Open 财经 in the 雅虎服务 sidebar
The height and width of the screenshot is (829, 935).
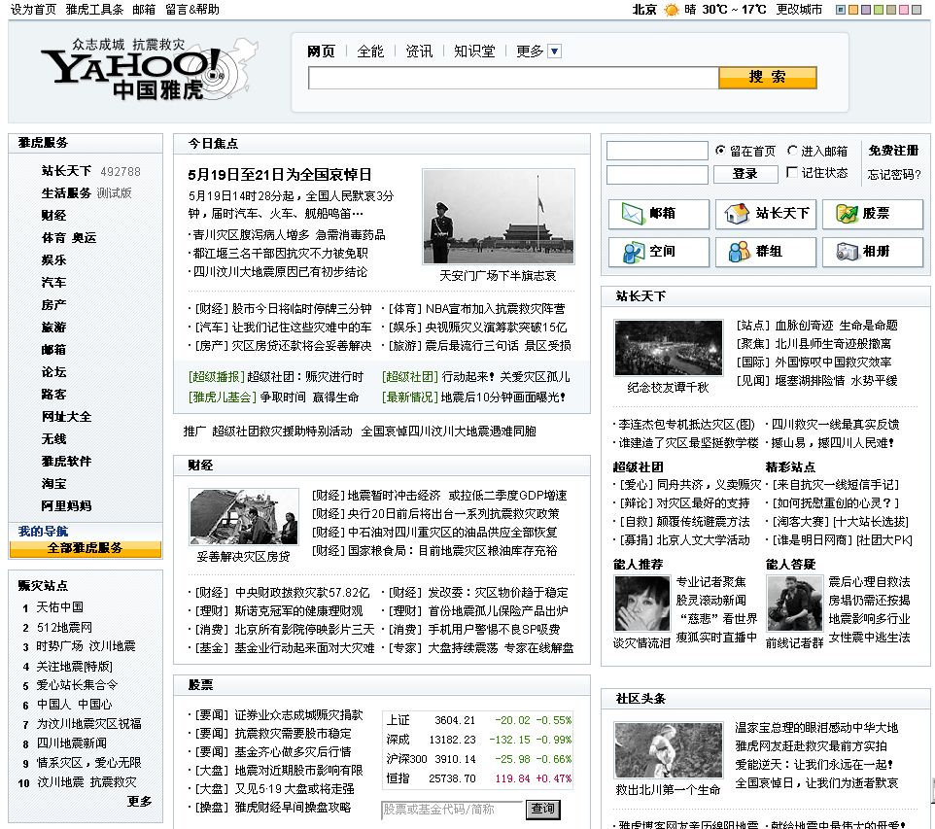click(x=53, y=216)
